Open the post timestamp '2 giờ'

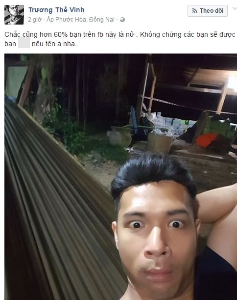[35, 20]
